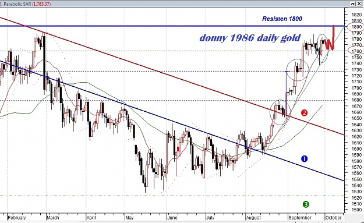Click the 1520 price label on the scale
Image resolution: width=364 pixels, height=223 pixels.
pos(356,198)
